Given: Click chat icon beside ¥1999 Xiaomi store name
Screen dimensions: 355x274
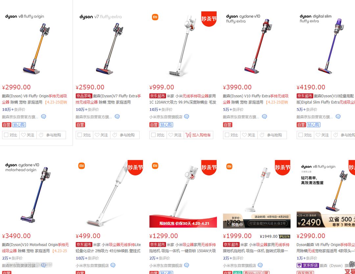Looking at the screenshot, I should (x=260, y=265).
